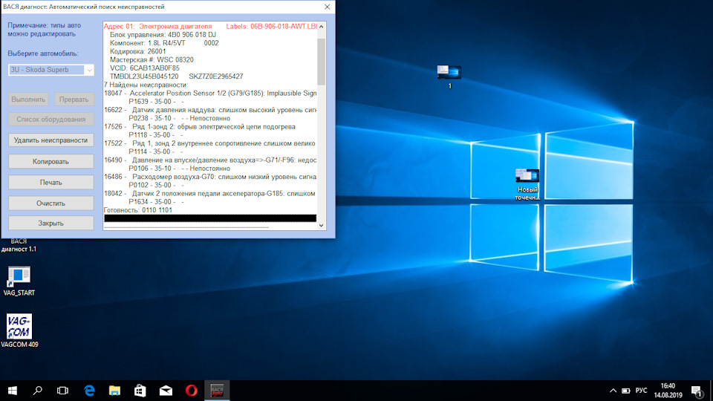Click the P0238 - 35-10 Непостоянно line
Screen dimensions: 713x401
click(x=180, y=118)
